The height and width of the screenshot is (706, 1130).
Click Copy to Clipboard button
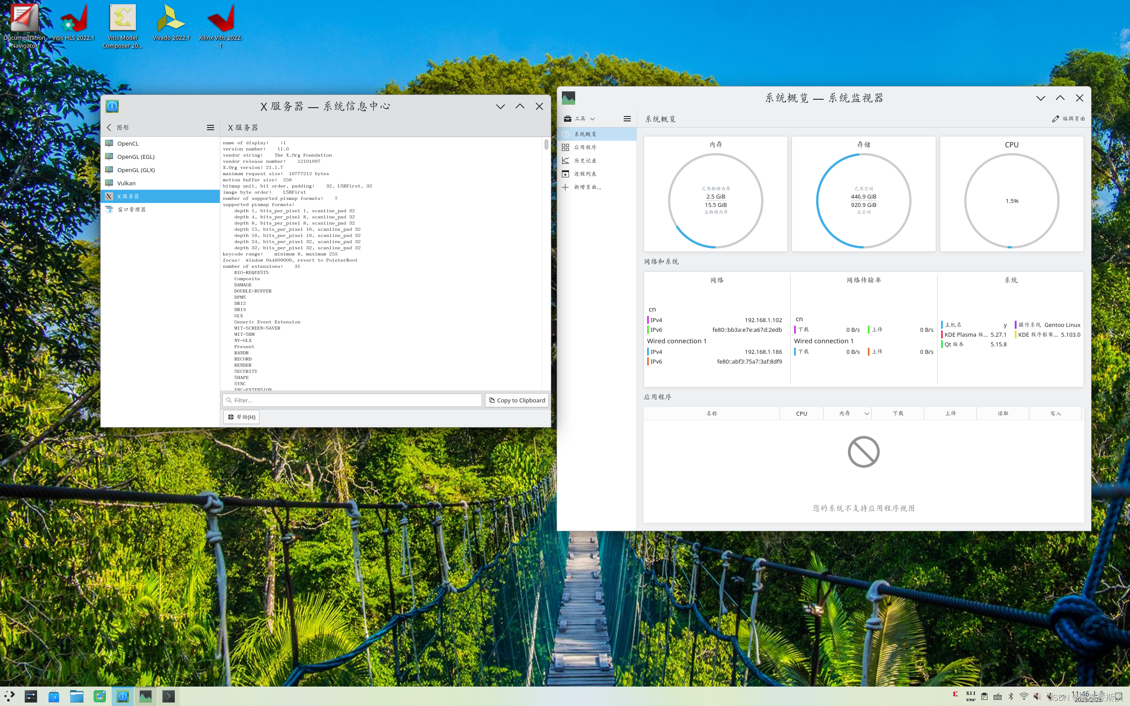pyautogui.click(x=516, y=400)
